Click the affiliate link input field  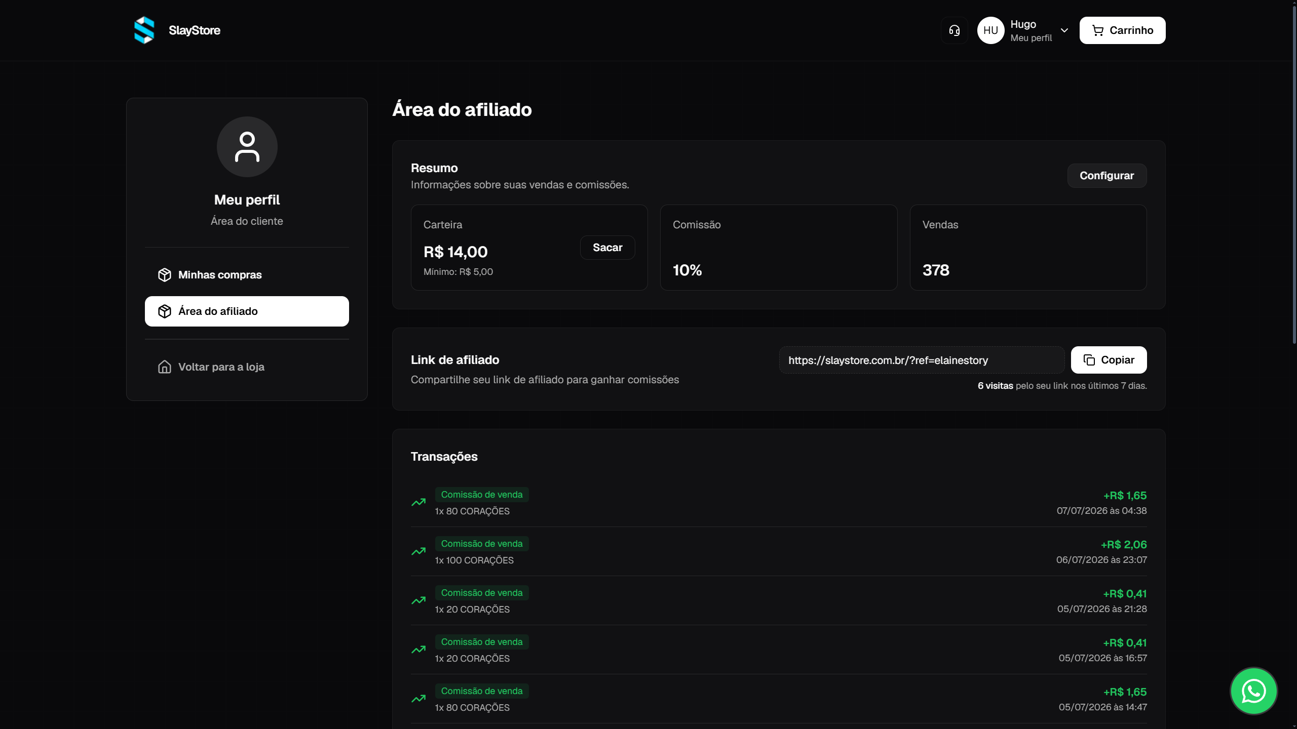click(x=922, y=360)
